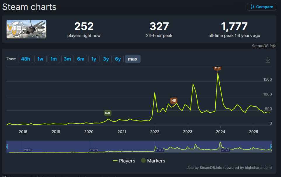
Task: Click the Compare button
Action: (x=261, y=7)
